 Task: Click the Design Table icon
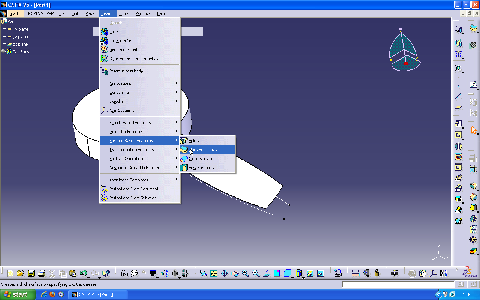153,273
